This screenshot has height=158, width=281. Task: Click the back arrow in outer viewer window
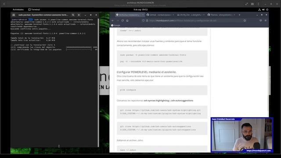tap(4, 4)
